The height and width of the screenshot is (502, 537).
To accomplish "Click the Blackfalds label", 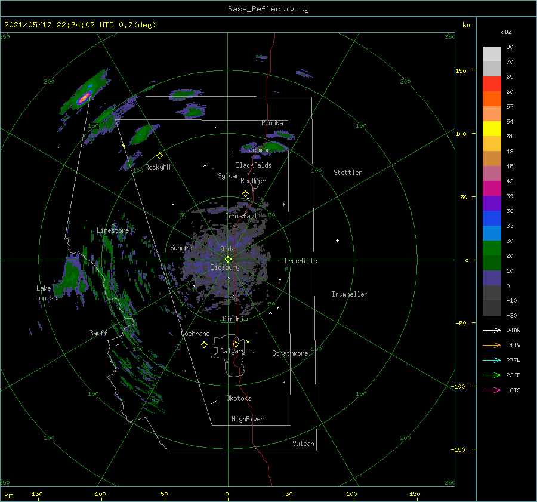I will point(254,165).
